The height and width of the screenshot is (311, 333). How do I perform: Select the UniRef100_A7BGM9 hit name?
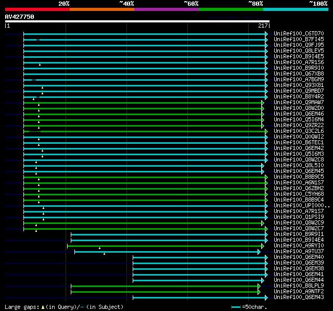tap(299, 80)
